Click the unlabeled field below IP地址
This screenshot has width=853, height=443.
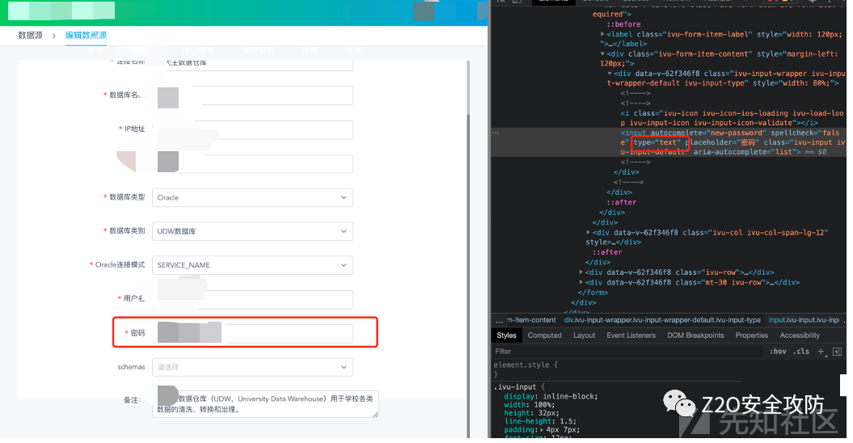click(x=252, y=163)
